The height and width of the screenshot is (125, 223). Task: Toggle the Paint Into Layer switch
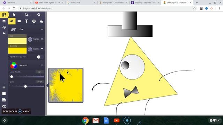(40, 57)
